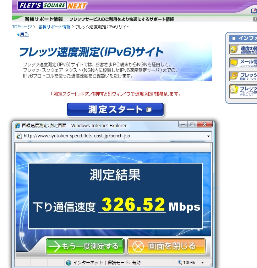Click the arrow icon beside support header bar
This screenshot has width=257, height=268.
click(255, 19)
